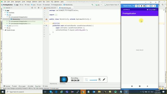Open the File menu
This screenshot has width=167, height=94.
pyautogui.click(x=5, y=2)
